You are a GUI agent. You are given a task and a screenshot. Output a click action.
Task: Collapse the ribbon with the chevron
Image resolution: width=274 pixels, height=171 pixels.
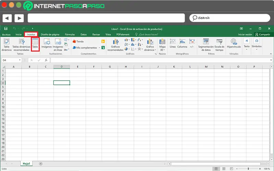271,54
